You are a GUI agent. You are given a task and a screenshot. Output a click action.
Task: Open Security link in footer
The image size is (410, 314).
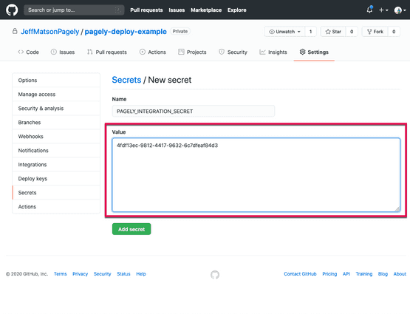[103, 274]
